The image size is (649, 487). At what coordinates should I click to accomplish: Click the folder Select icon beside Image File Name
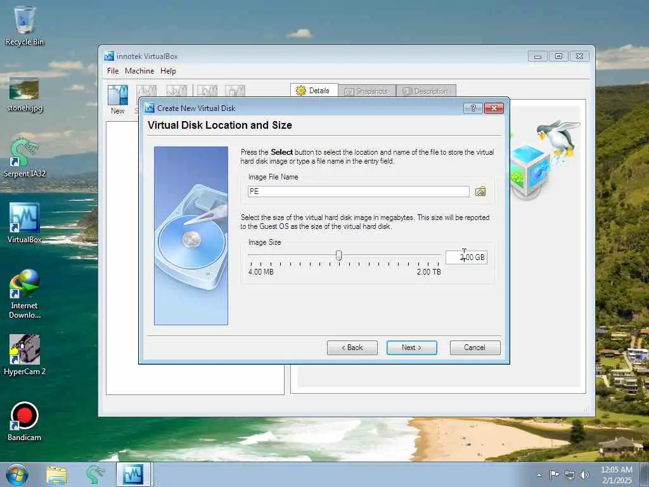coord(480,192)
